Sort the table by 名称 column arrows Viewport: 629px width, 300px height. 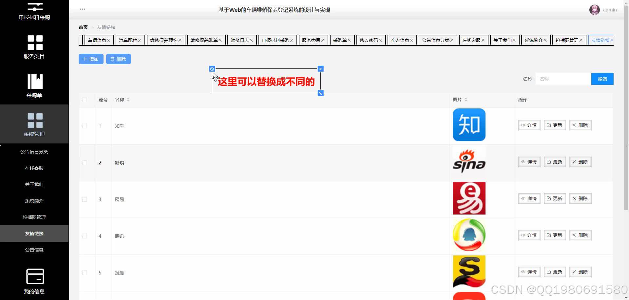click(128, 100)
